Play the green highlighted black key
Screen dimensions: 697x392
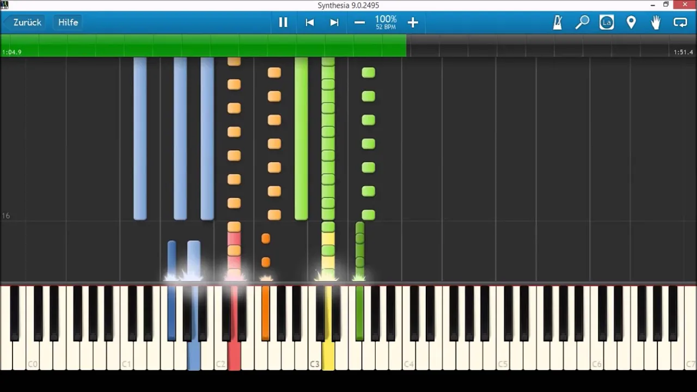tap(359, 313)
